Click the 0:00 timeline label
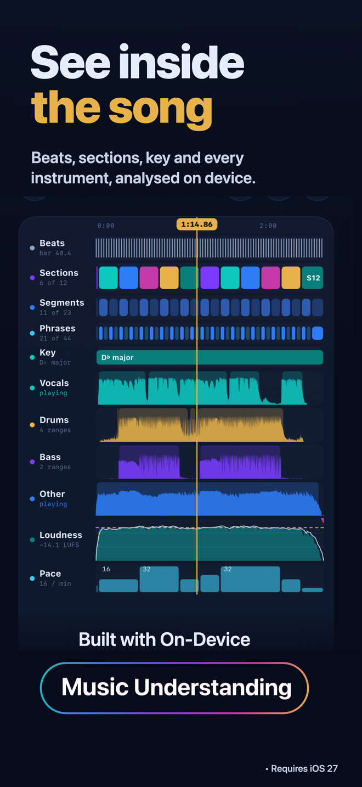 [106, 226]
